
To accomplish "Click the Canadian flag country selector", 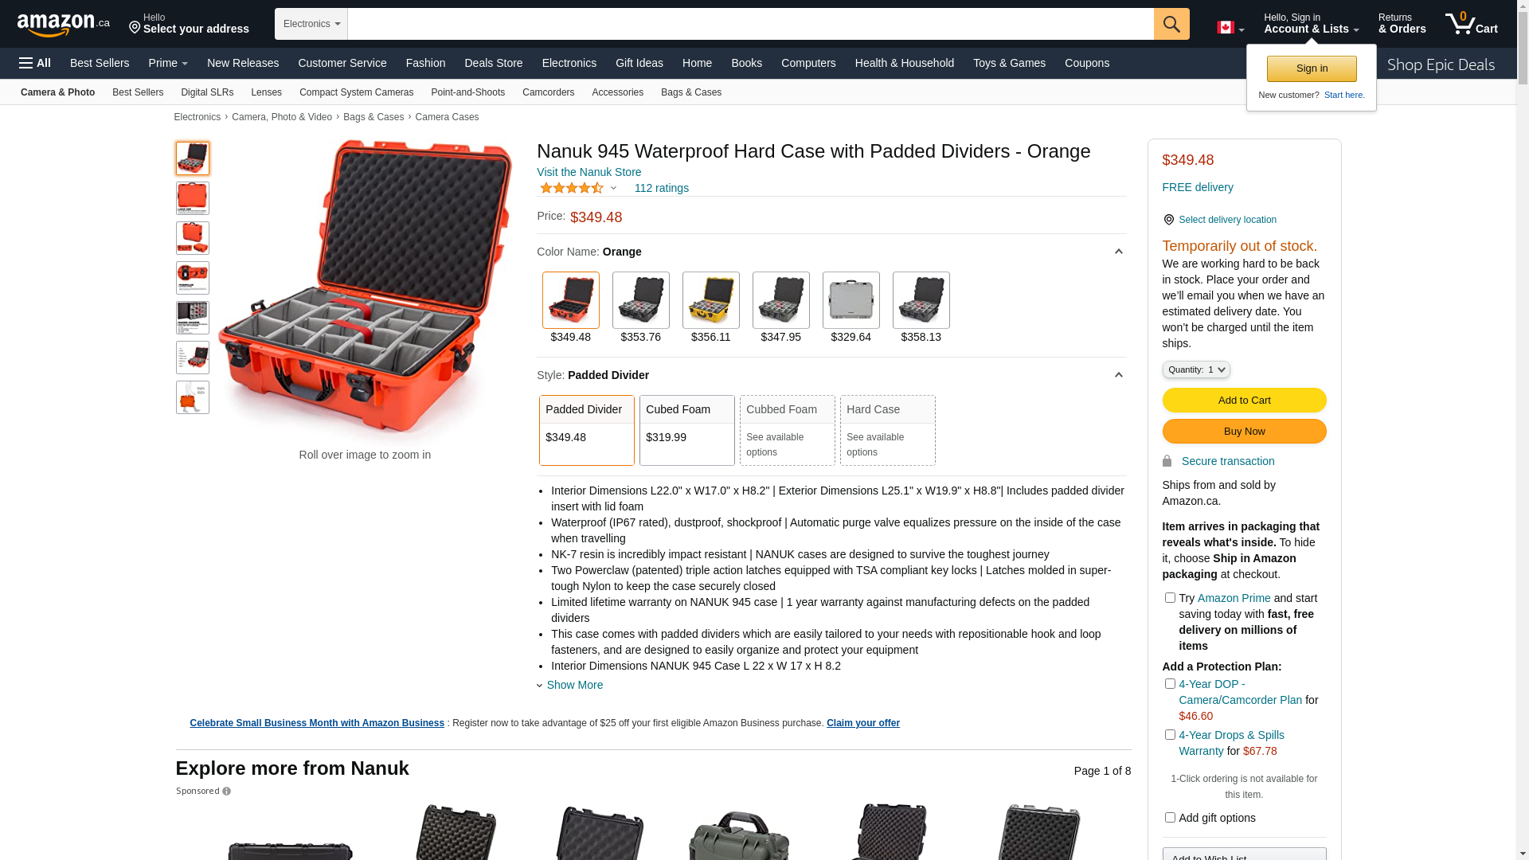I will [x=1230, y=28].
